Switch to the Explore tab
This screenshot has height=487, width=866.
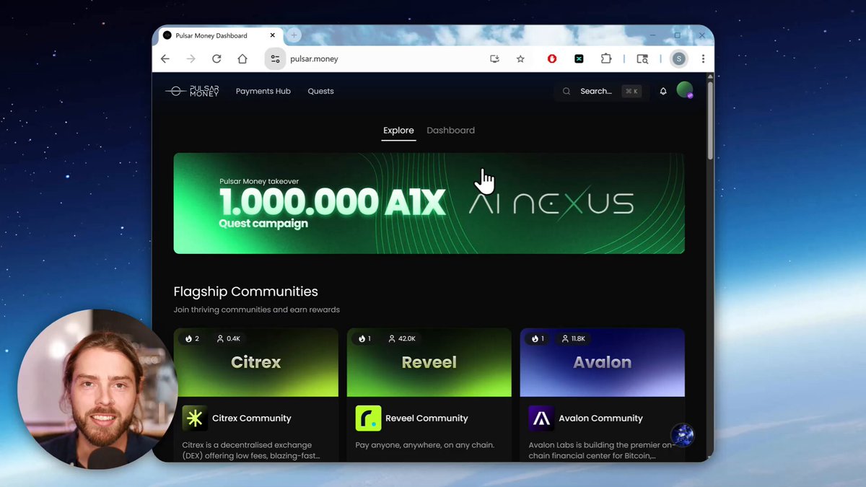click(x=398, y=131)
